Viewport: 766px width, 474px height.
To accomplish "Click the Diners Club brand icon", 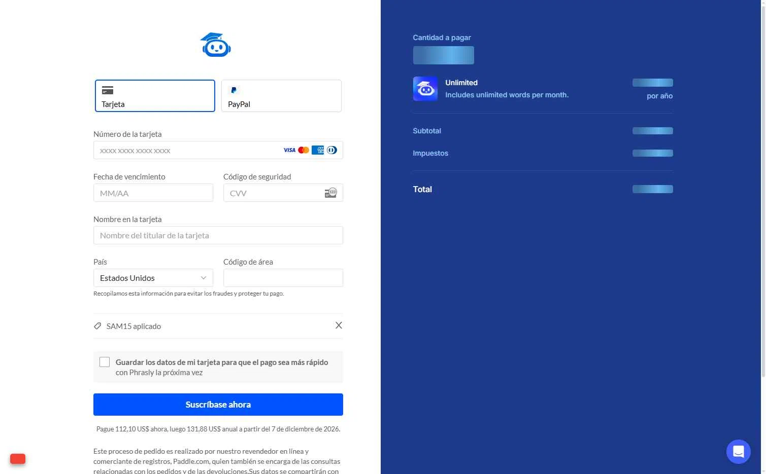I will pyautogui.click(x=332, y=150).
